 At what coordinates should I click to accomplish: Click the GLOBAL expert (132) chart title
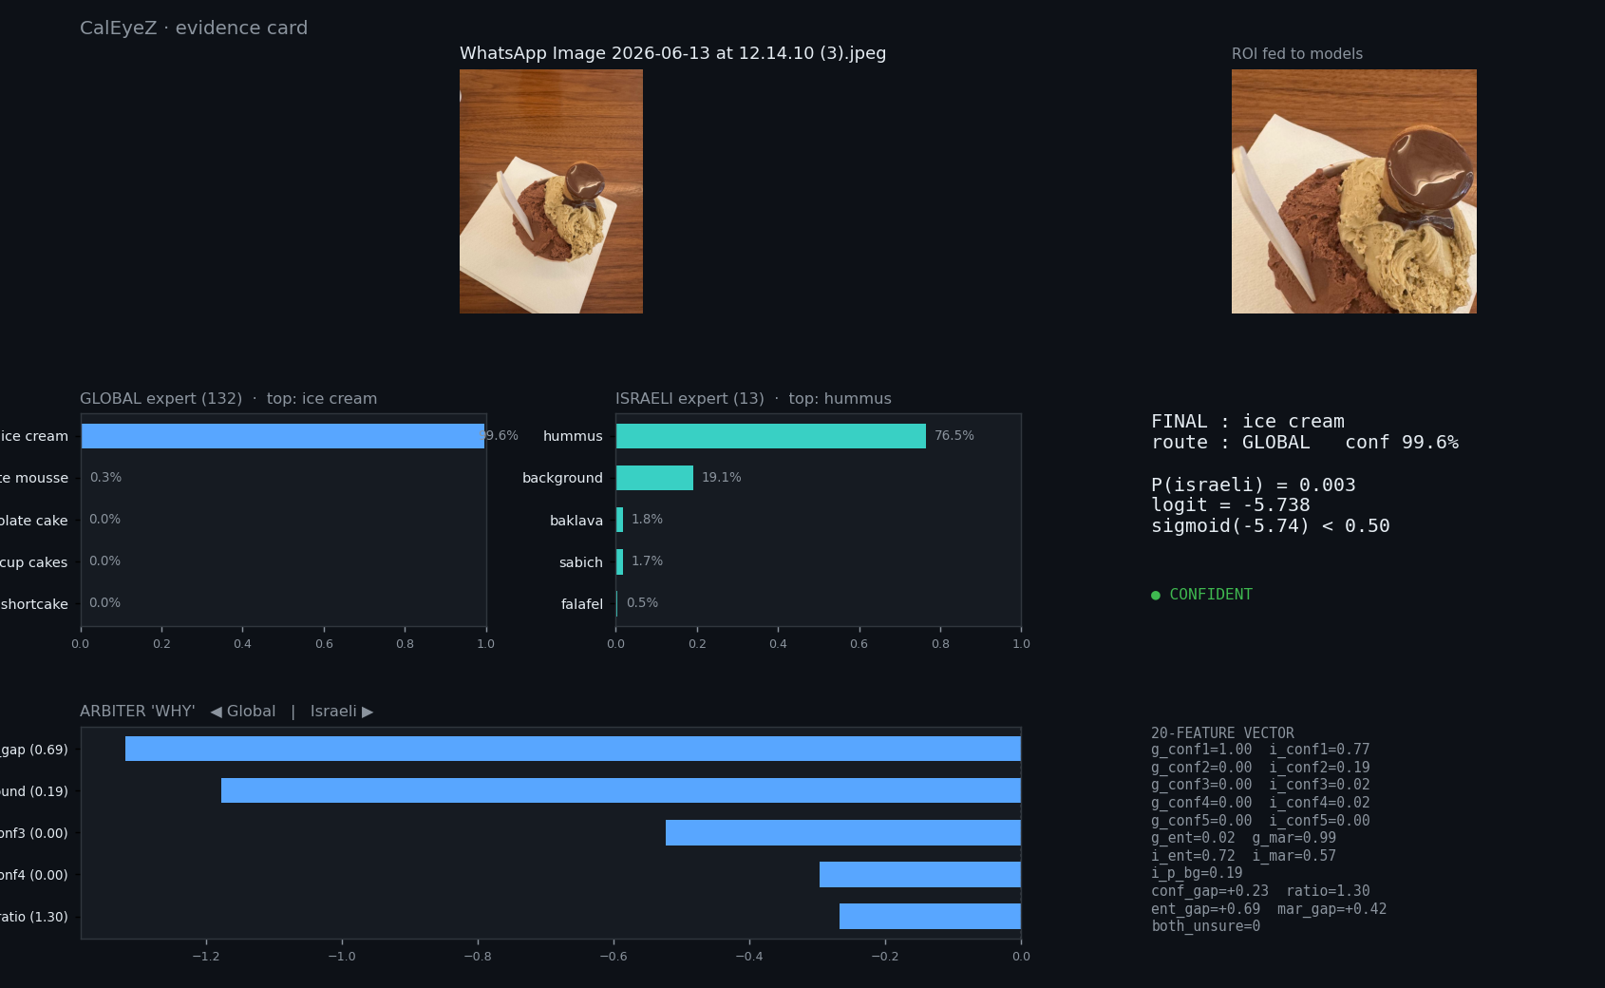pos(160,399)
